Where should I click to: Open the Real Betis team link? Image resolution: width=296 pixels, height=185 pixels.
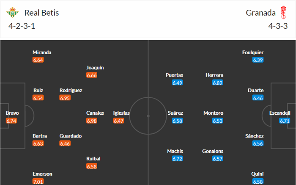point(41,13)
